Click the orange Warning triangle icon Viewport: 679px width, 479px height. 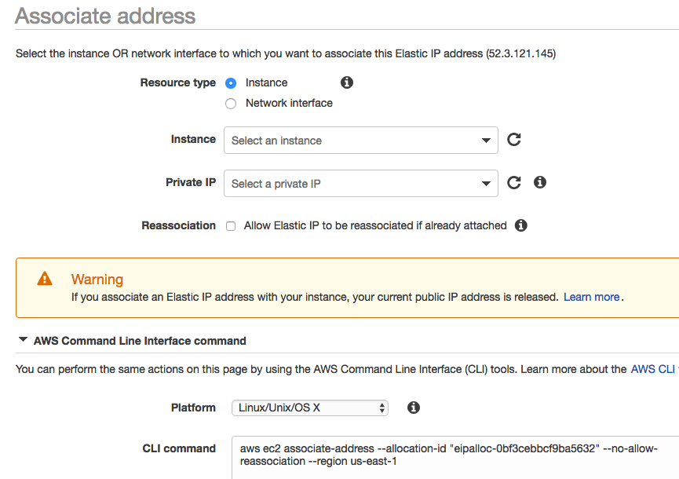(45, 279)
